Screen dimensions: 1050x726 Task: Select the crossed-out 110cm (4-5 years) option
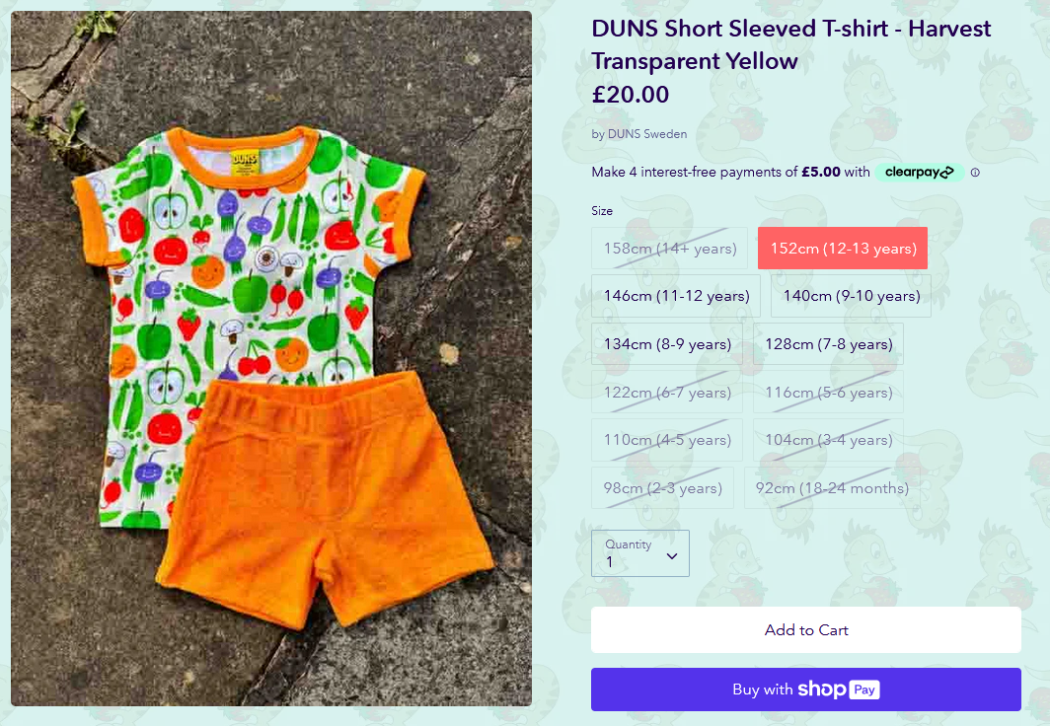point(667,440)
